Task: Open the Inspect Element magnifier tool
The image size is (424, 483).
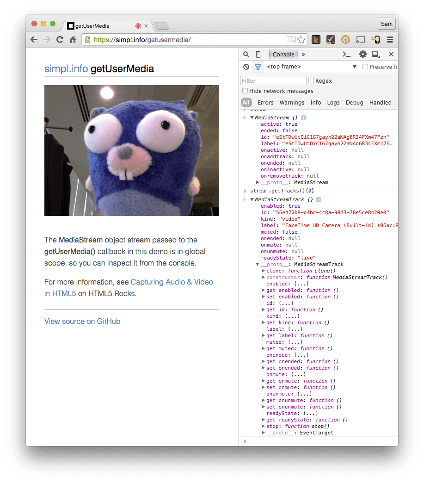Action: pyautogui.click(x=246, y=54)
